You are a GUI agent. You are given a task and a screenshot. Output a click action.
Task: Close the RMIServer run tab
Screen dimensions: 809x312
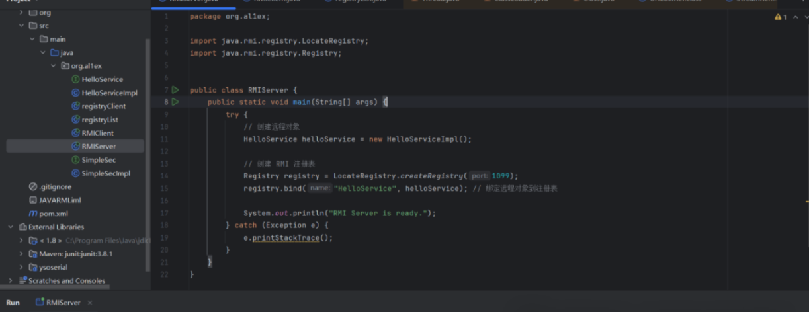[90, 303]
